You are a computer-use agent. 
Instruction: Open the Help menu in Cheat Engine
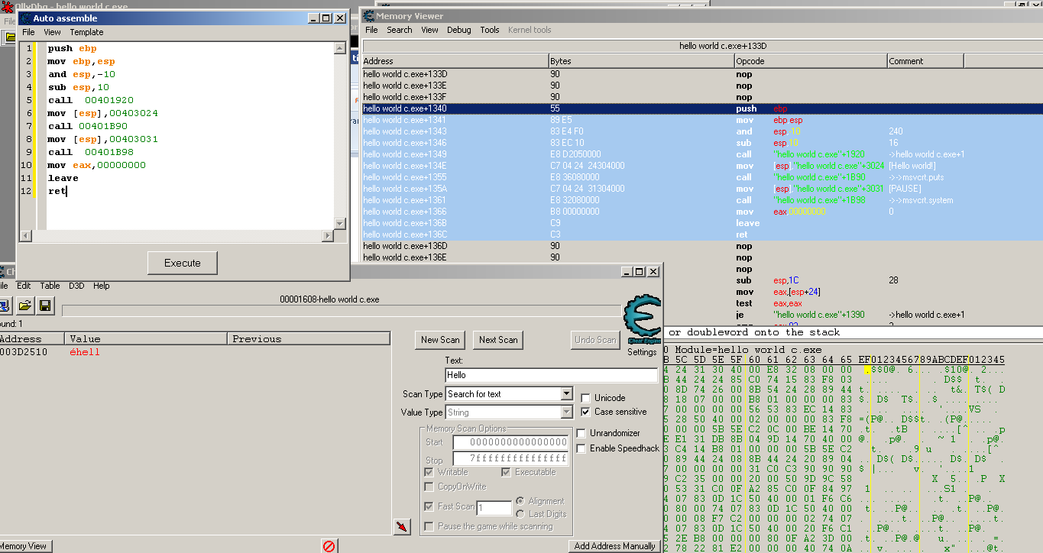tap(101, 286)
